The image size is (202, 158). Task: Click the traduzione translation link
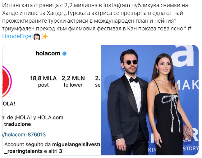pos(17,124)
